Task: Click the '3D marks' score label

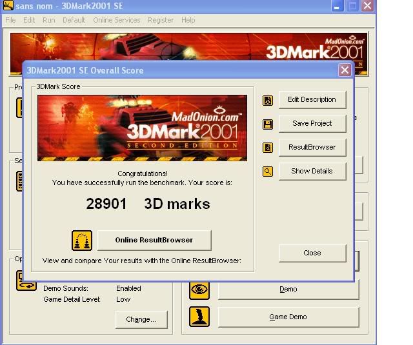Action: [177, 204]
